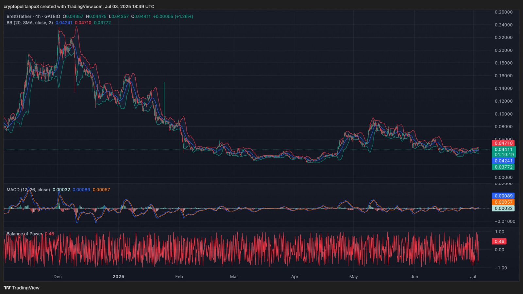Click the red 0.46 Balance of Power tag
The width and height of the screenshot is (523, 294).
point(499,241)
